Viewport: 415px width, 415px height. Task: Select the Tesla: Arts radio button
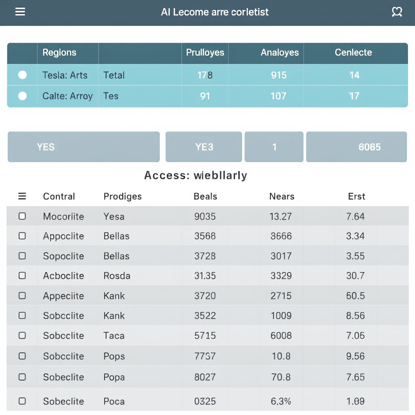(x=23, y=75)
